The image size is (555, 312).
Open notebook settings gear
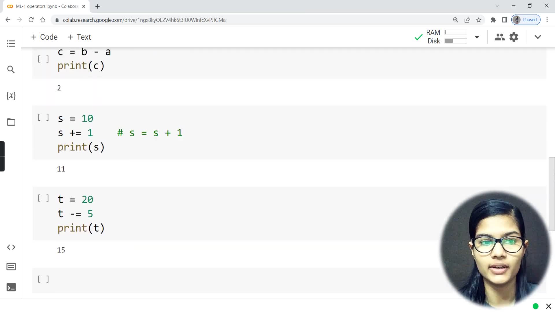[514, 37]
